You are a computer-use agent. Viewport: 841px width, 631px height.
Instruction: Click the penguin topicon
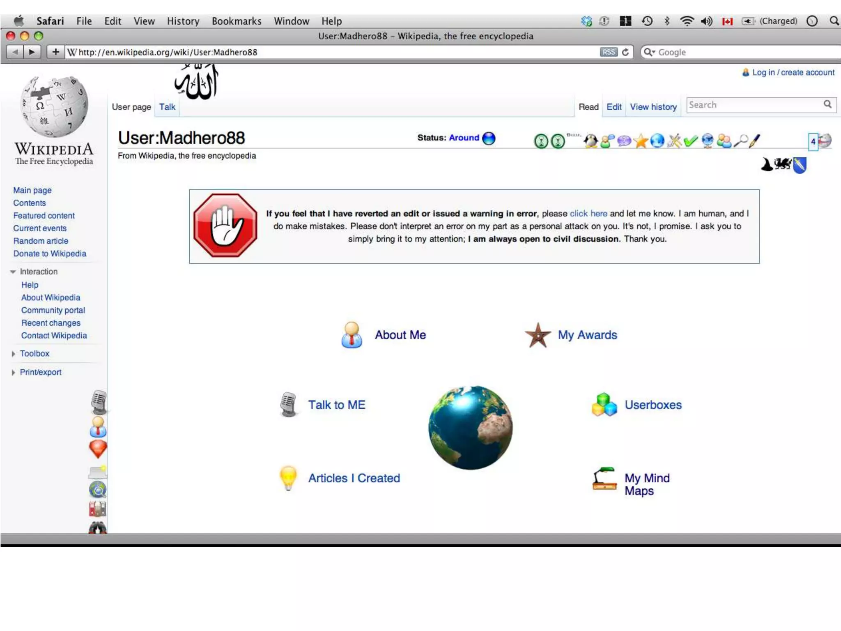click(x=591, y=141)
